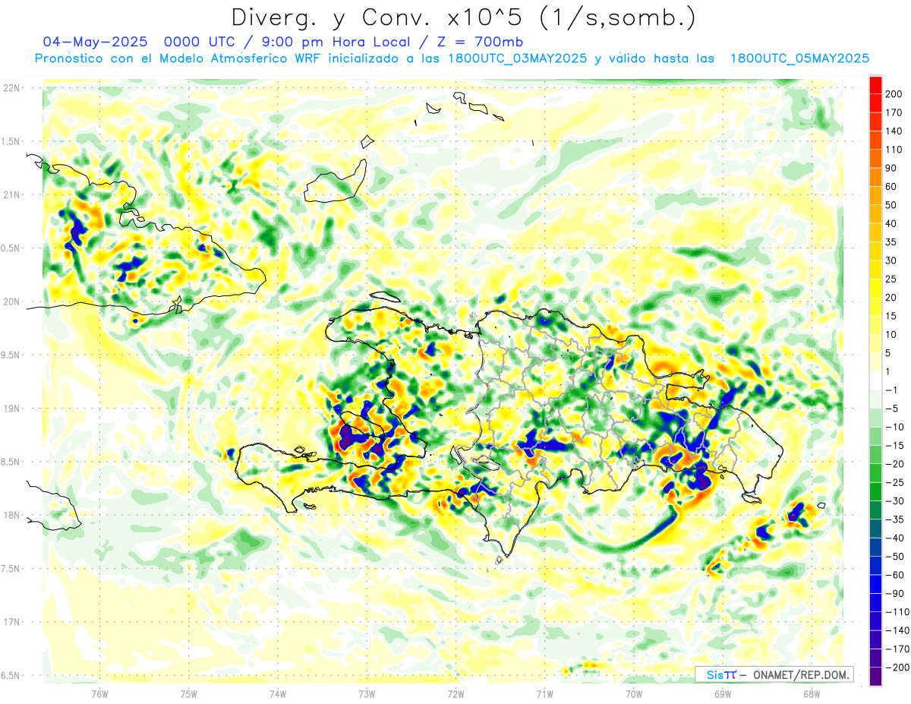This screenshot has height=704, width=911.
Task: Click the '72W' longitude label
Action: [x=455, y=693]
